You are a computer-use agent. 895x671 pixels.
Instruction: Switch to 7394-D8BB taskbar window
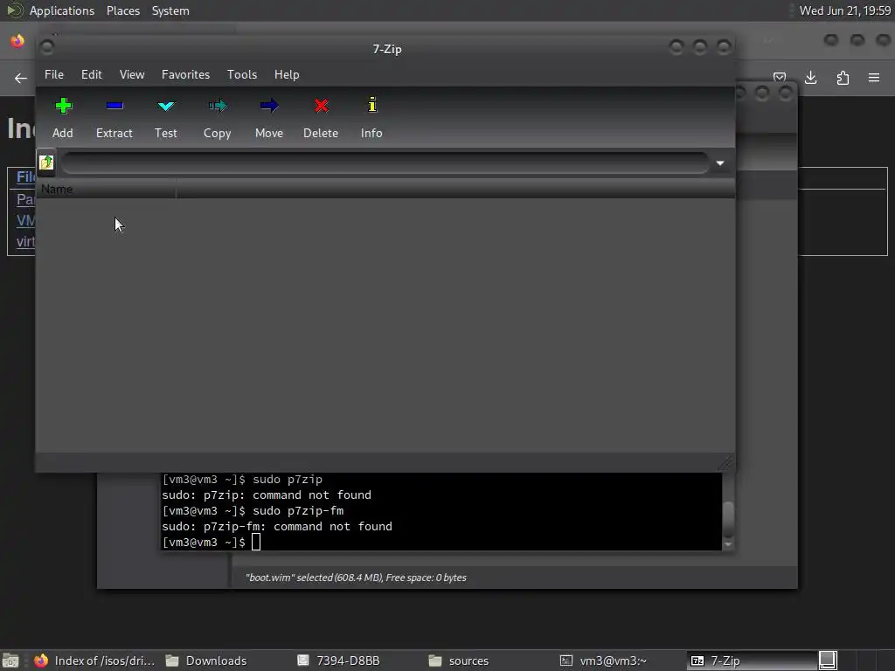click(338, 661)
